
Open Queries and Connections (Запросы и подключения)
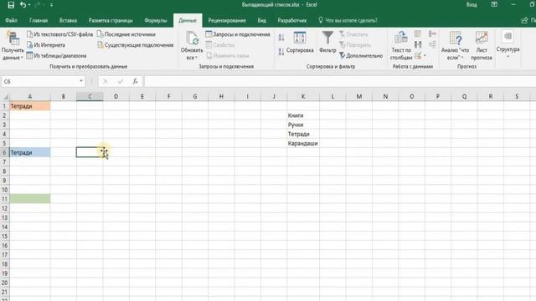(x=238, y=34)
